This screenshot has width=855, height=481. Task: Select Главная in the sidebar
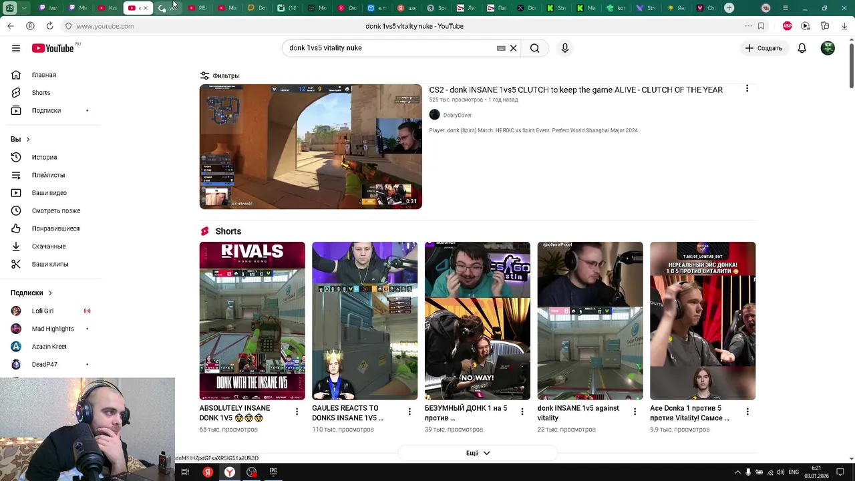pos(44,75)
